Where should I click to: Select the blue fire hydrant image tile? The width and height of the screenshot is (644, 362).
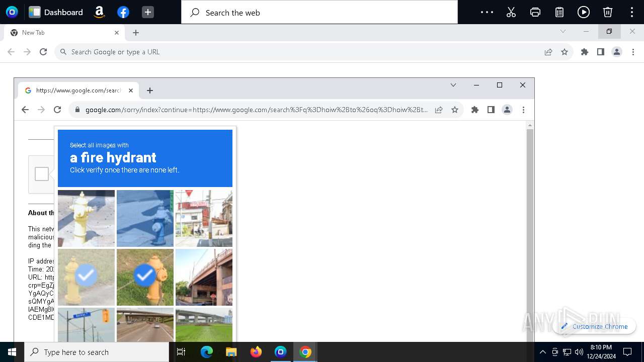coord(145,218)
